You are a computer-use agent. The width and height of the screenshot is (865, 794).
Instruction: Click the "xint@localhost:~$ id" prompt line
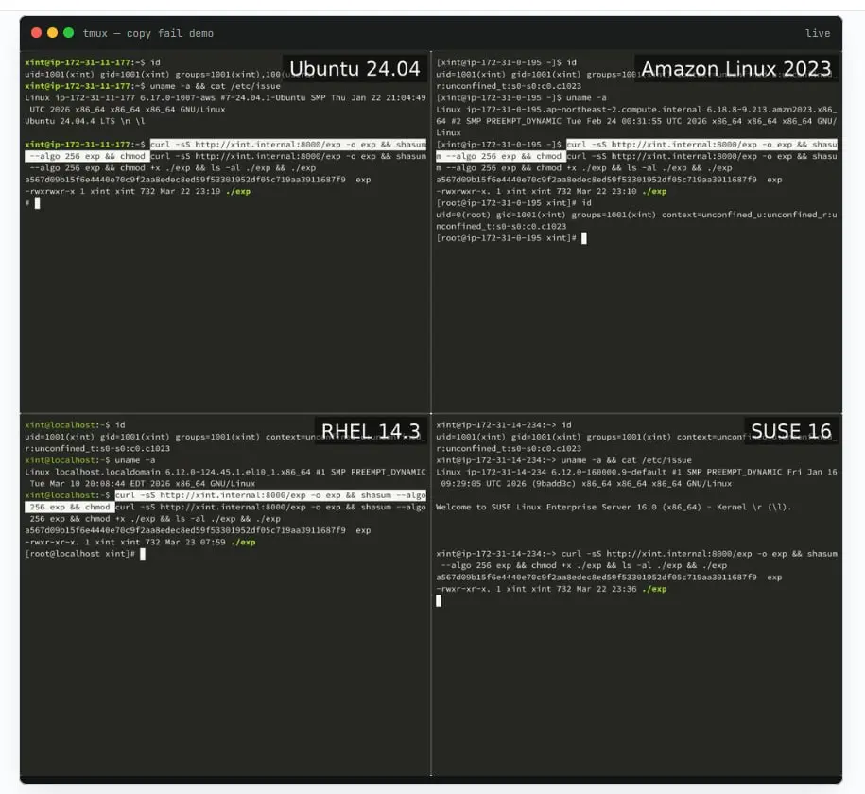click(75, 424)
